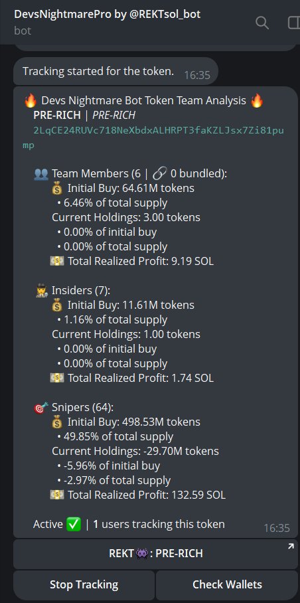Click banknote emoji beside 132.59 SOL profit
The height and width of the screenshot is (603, 300).
57,495
